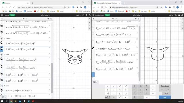Viewport: 184px width, 103px height.
Task: Hide the selected 0.38² = (x−1.7)² circle
Action: (1, 48)
